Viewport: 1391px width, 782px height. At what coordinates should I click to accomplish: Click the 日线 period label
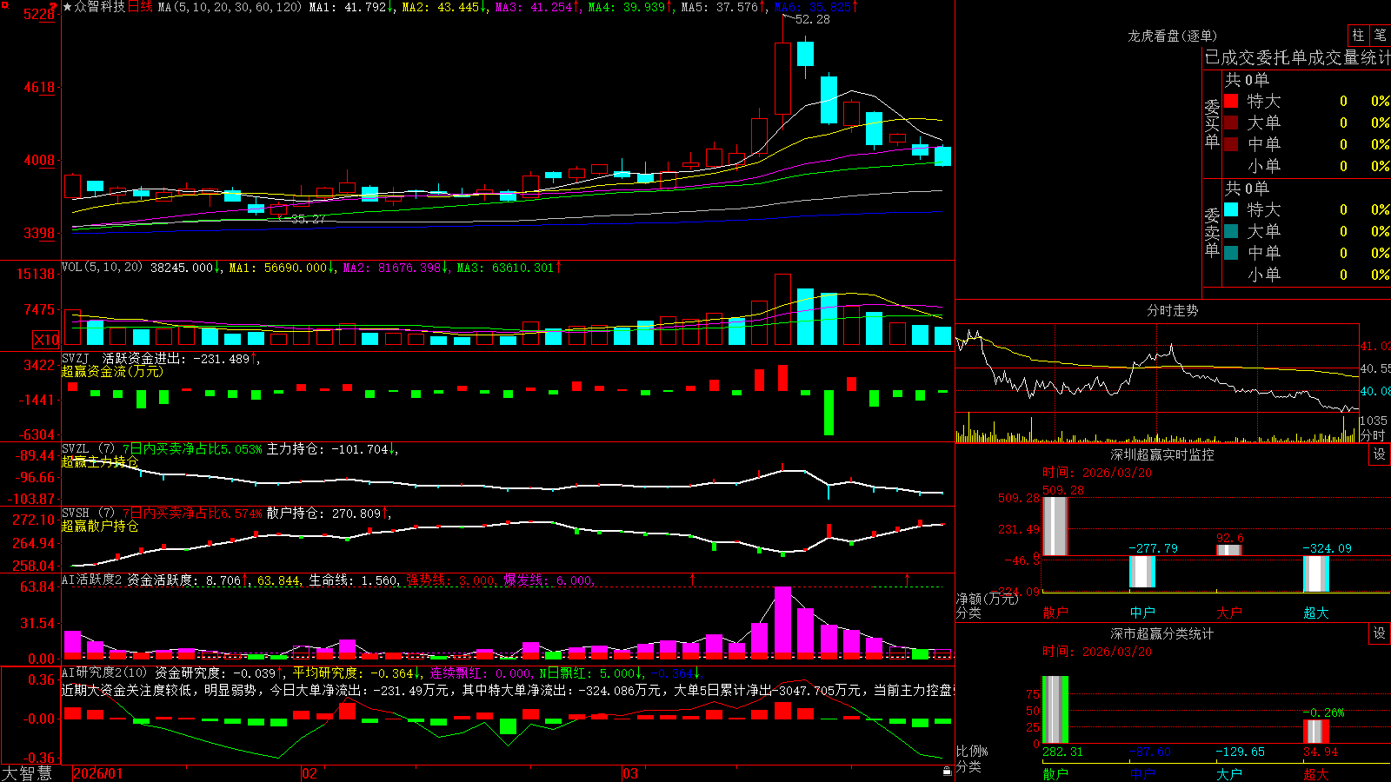point(140,7)
